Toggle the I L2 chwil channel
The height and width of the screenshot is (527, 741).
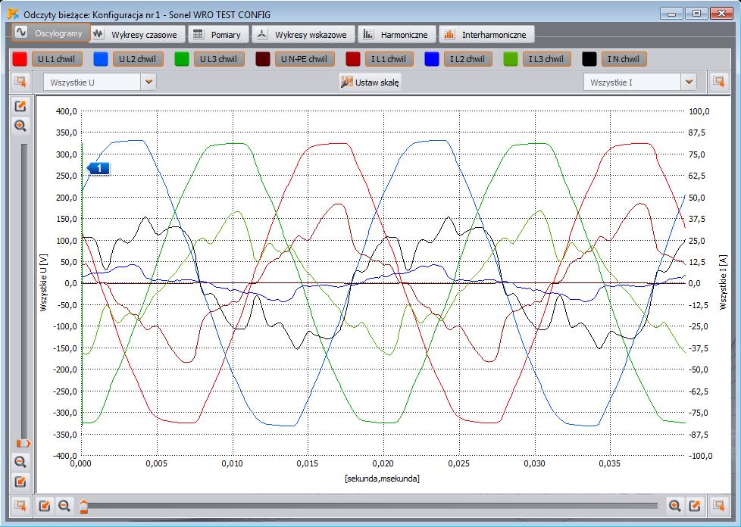click(x=467, y=59)
